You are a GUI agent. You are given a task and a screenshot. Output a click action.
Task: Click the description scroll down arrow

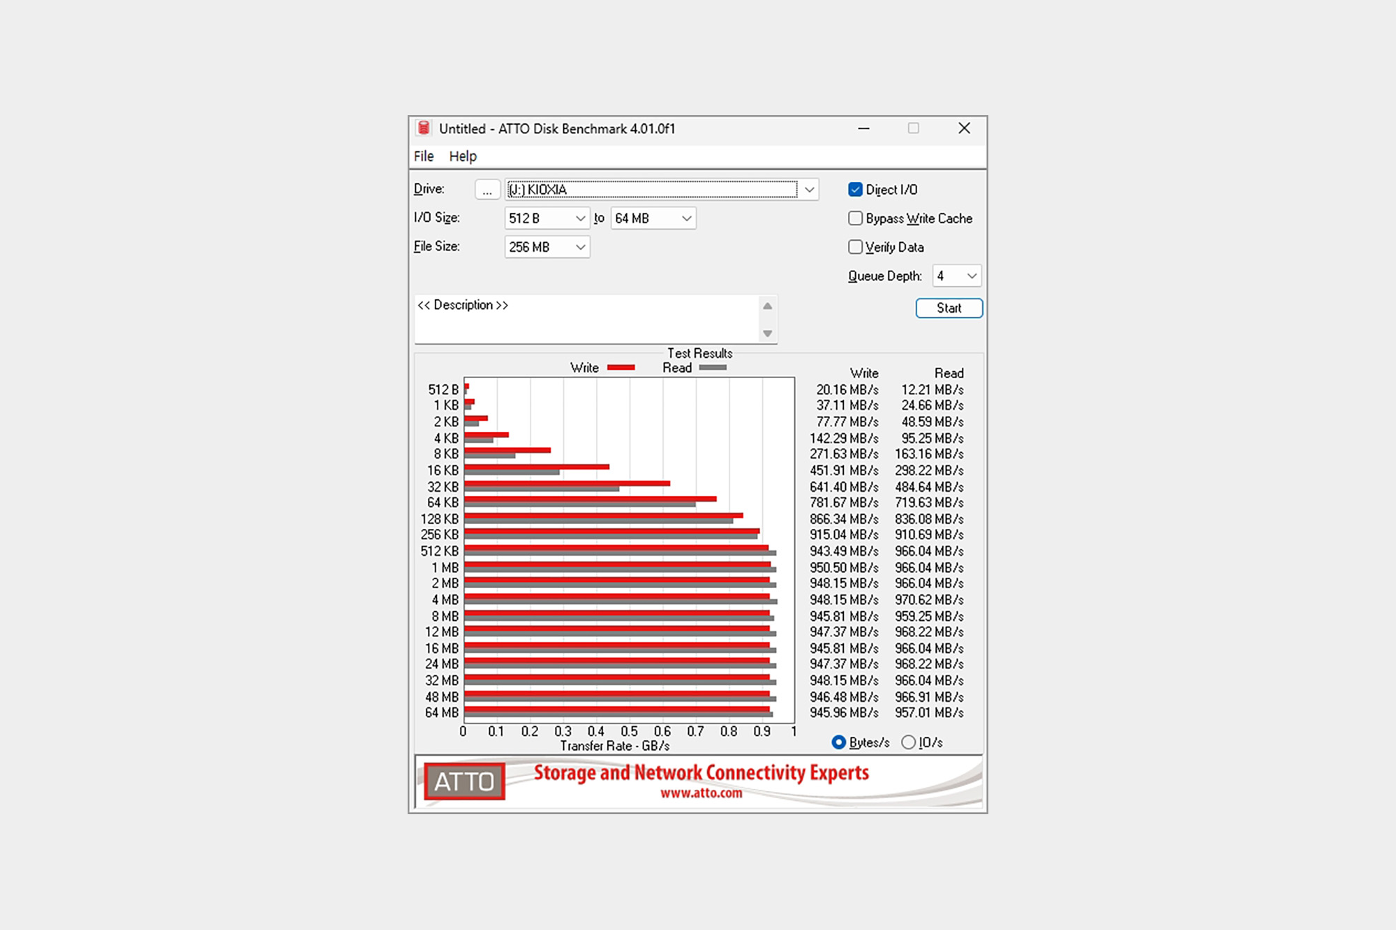tap(767, 333)
